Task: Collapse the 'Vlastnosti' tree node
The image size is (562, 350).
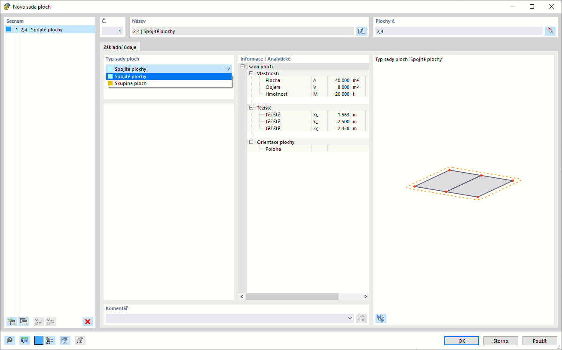Action: tap(251, 73)
